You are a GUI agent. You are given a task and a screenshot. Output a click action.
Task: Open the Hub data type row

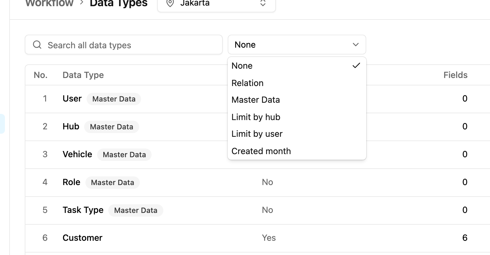pyautogui.click(x=257, y=127)
